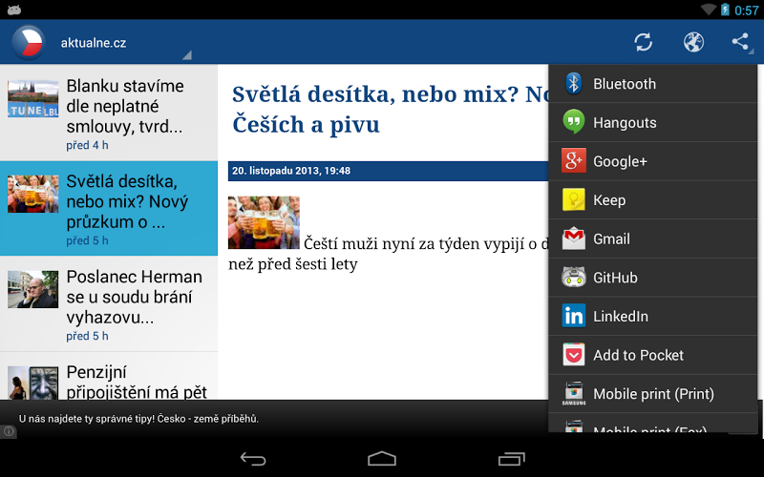Tap the Android home navigation button
This screenshot has height=477, width=764.
pos(382,459)
